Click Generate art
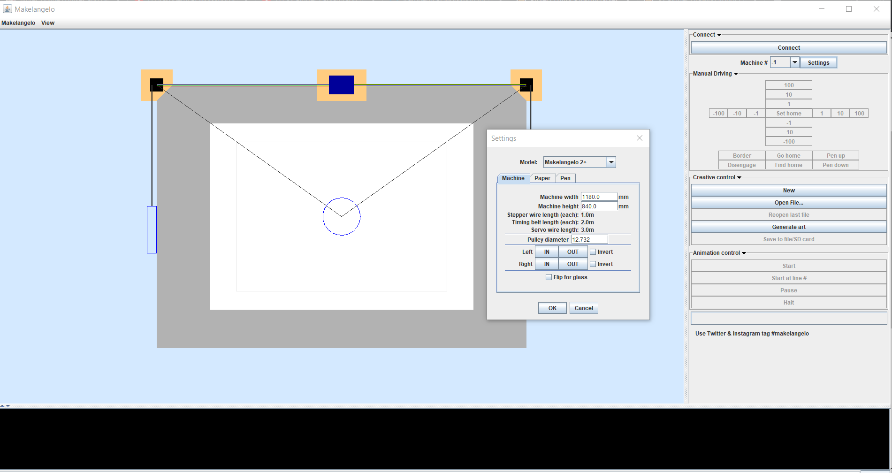Screen dimensions: 892x473 (788, 227)
